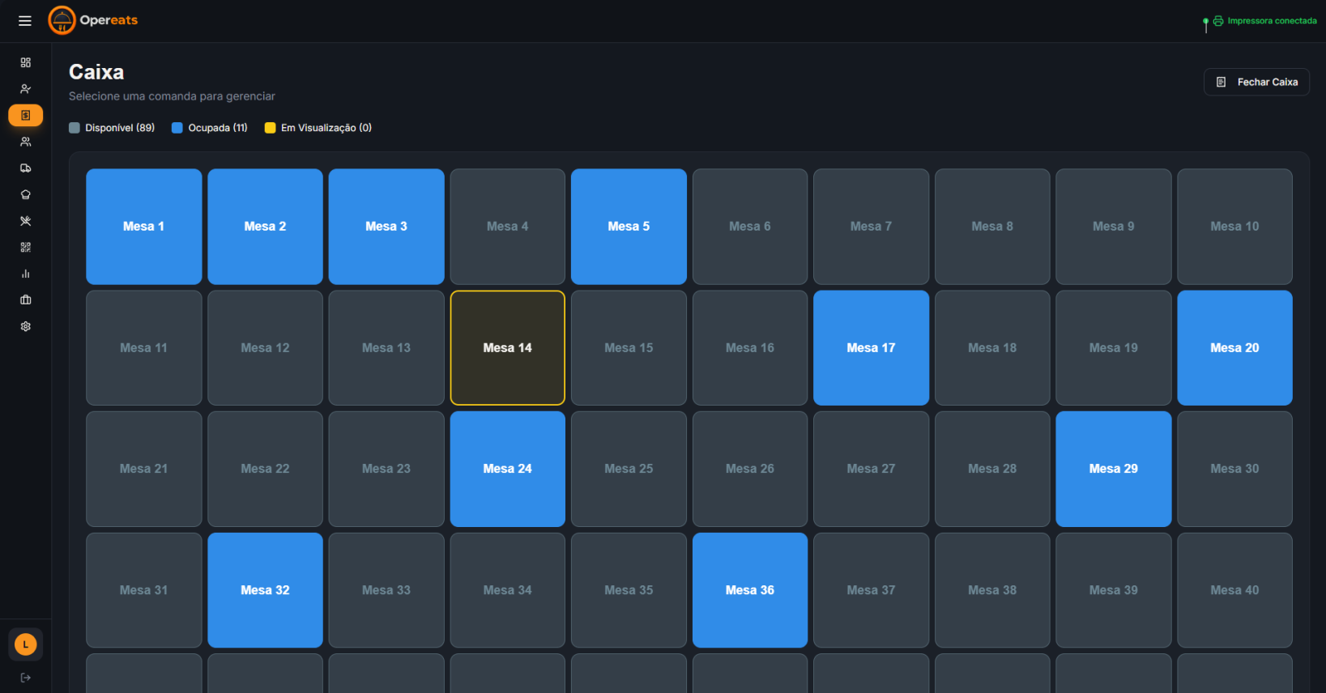Click the printer icon in the header
1326x693 pixels.
pos(1218,21)
